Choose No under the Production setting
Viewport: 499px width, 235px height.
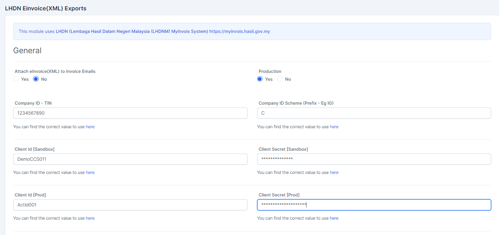click(x=280, y=79)
